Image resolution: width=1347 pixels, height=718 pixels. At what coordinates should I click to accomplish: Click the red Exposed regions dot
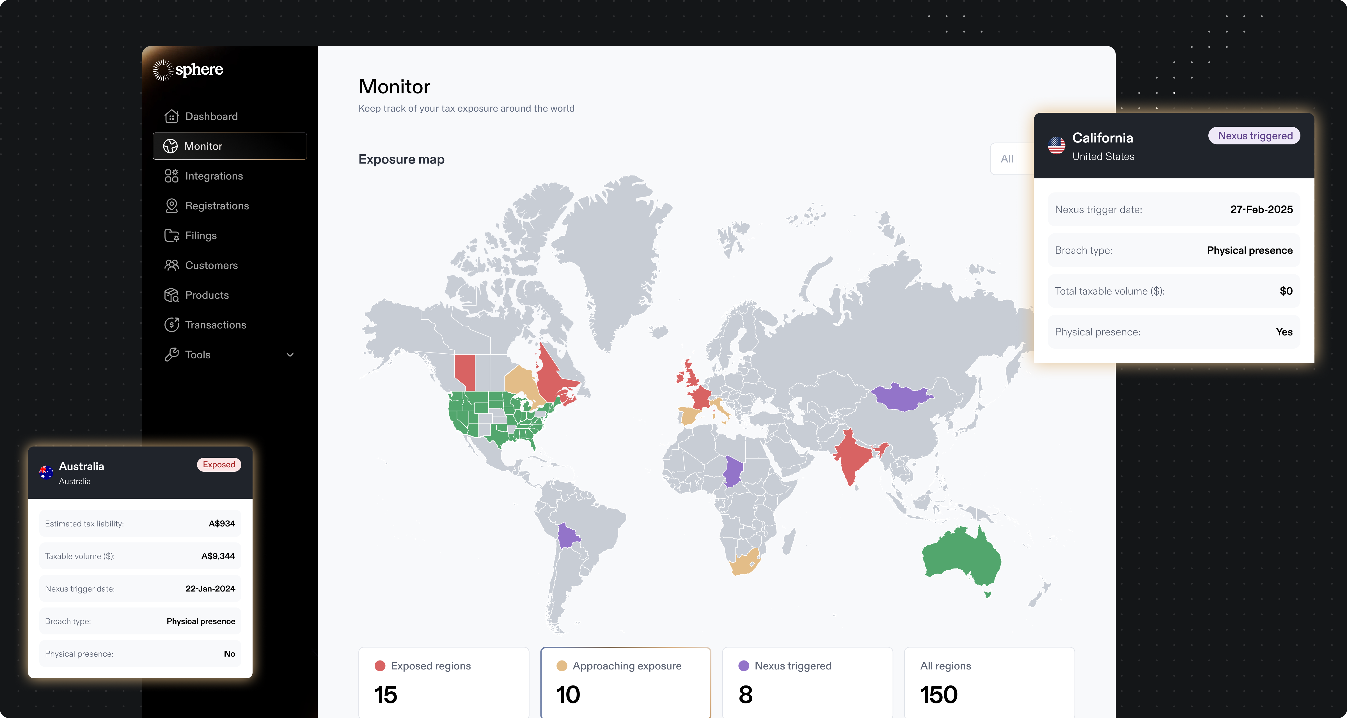(x=380, y=666)
